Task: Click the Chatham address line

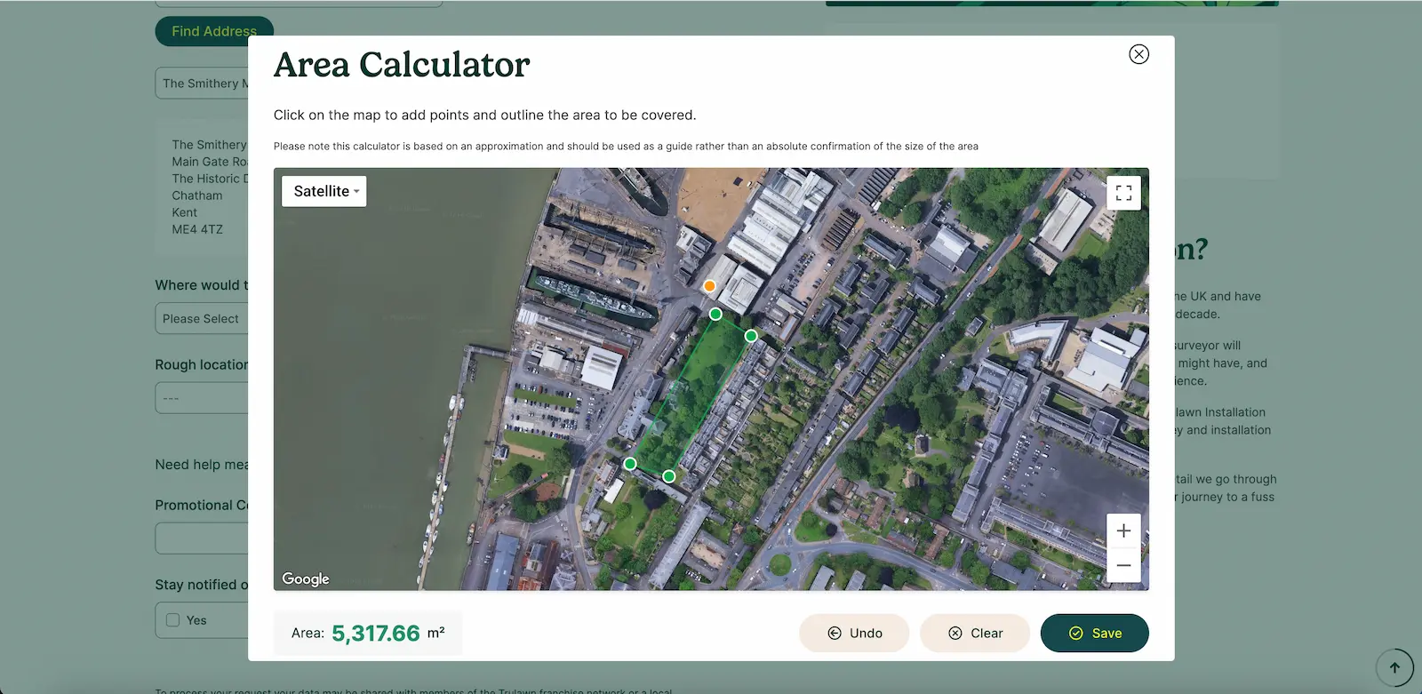Action: coord(197,195)
